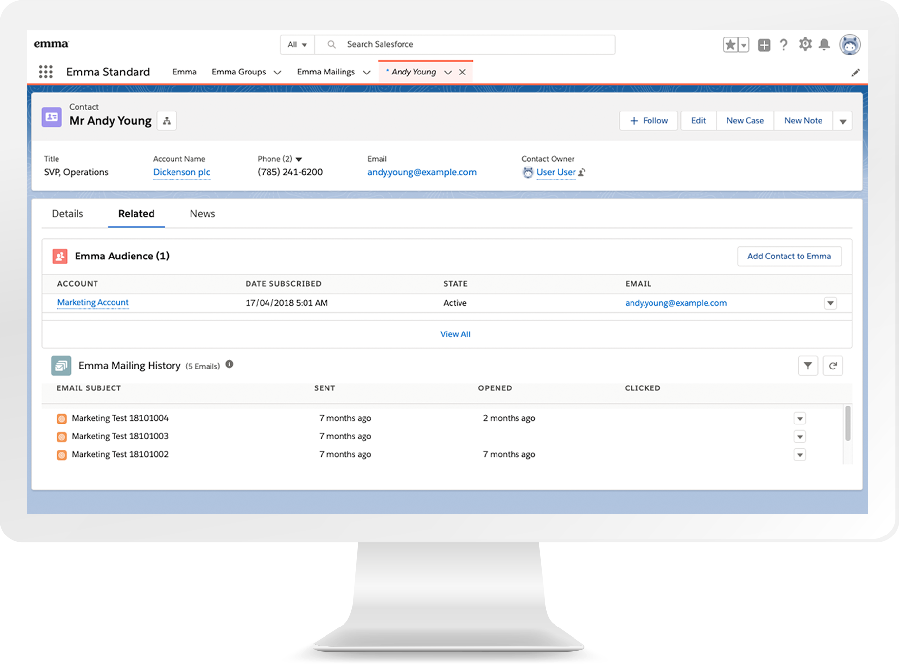Click the pencil edit navigation icon
The width and height of the screenshot is (899, 664).
coord(855,73)
